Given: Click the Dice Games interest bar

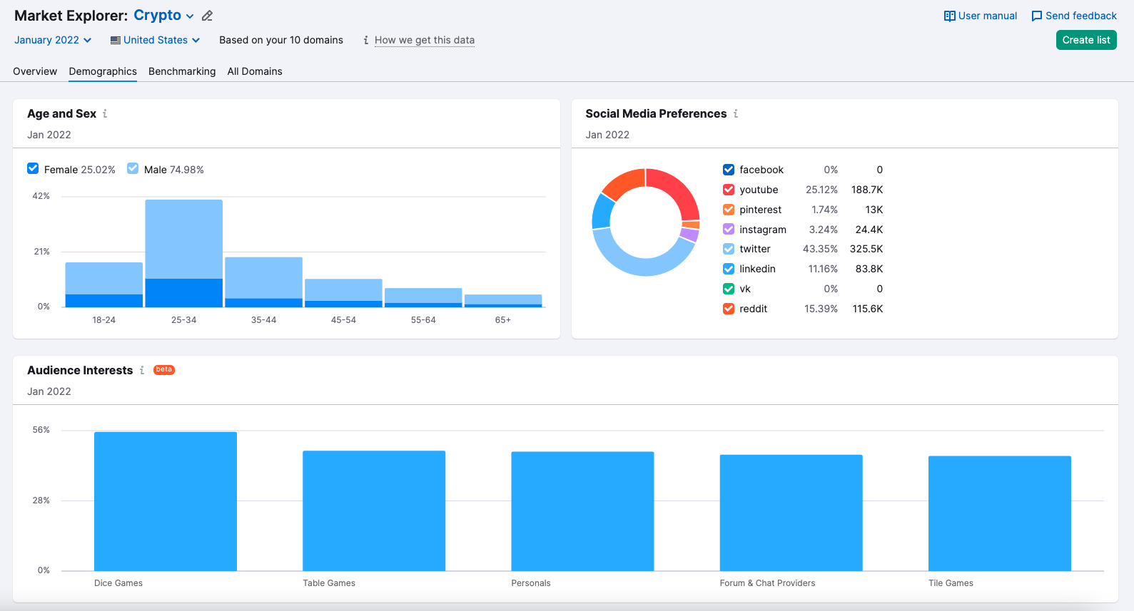Looking at the screenshot, I should (166, 500).
